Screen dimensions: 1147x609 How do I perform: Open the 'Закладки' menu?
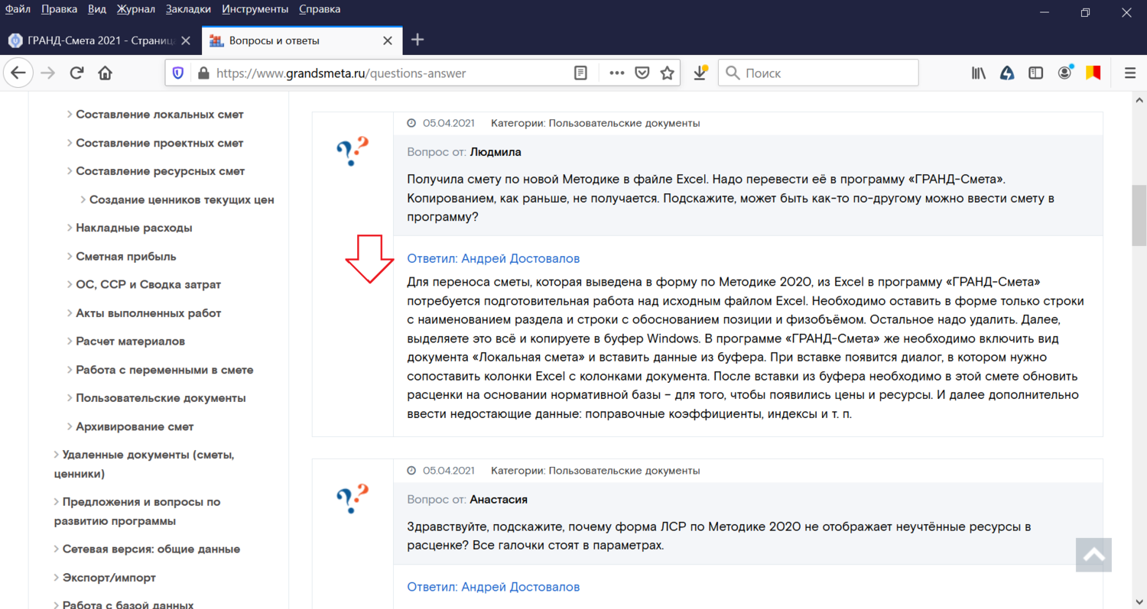point(189,9)
